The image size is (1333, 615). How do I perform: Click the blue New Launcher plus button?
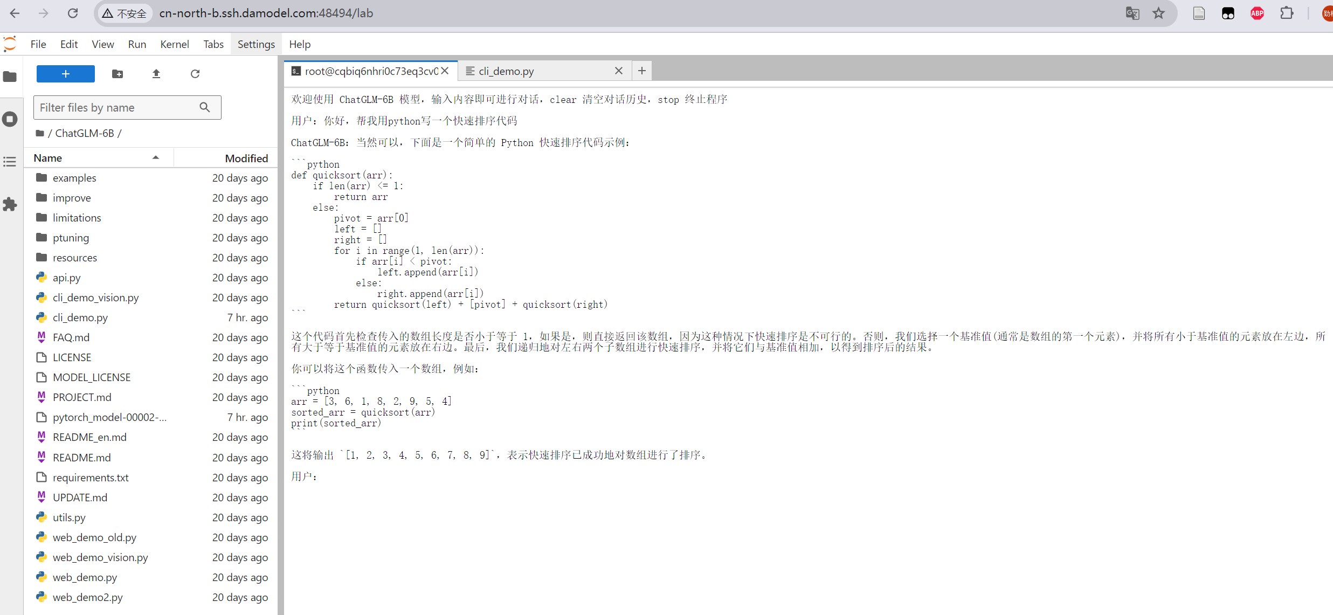coord(65,74)
